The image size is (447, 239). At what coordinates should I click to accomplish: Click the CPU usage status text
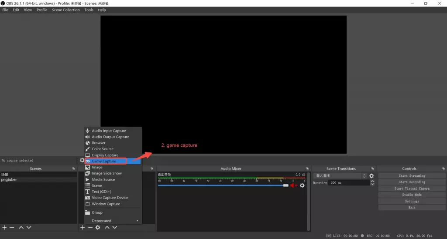point(415,236)
